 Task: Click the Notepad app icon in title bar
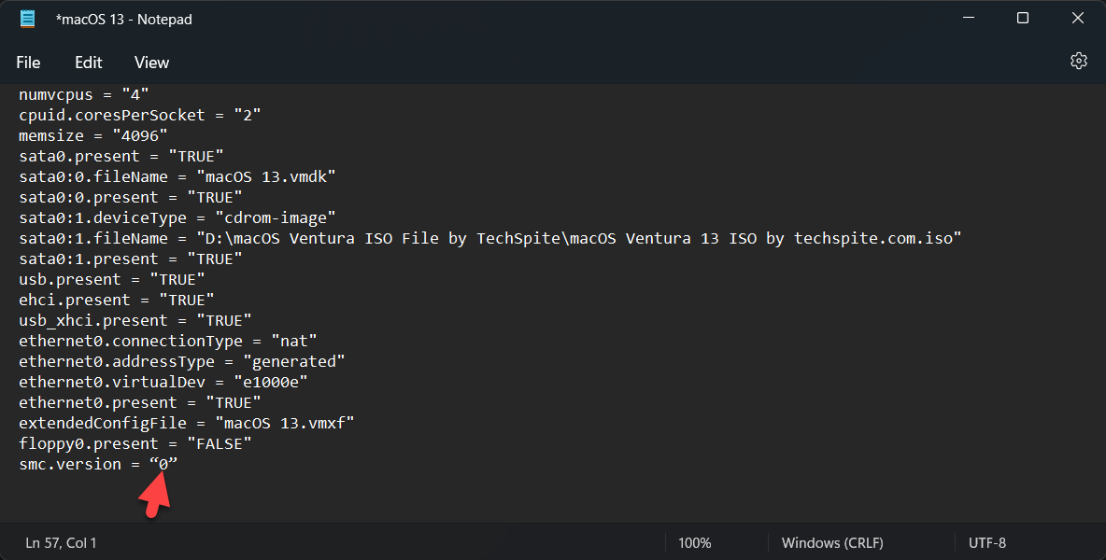point(28,19)
